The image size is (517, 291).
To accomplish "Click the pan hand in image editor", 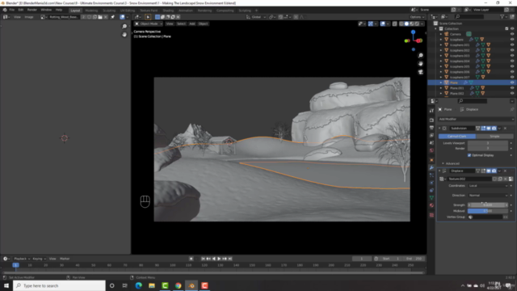I will tap(124, 34).
